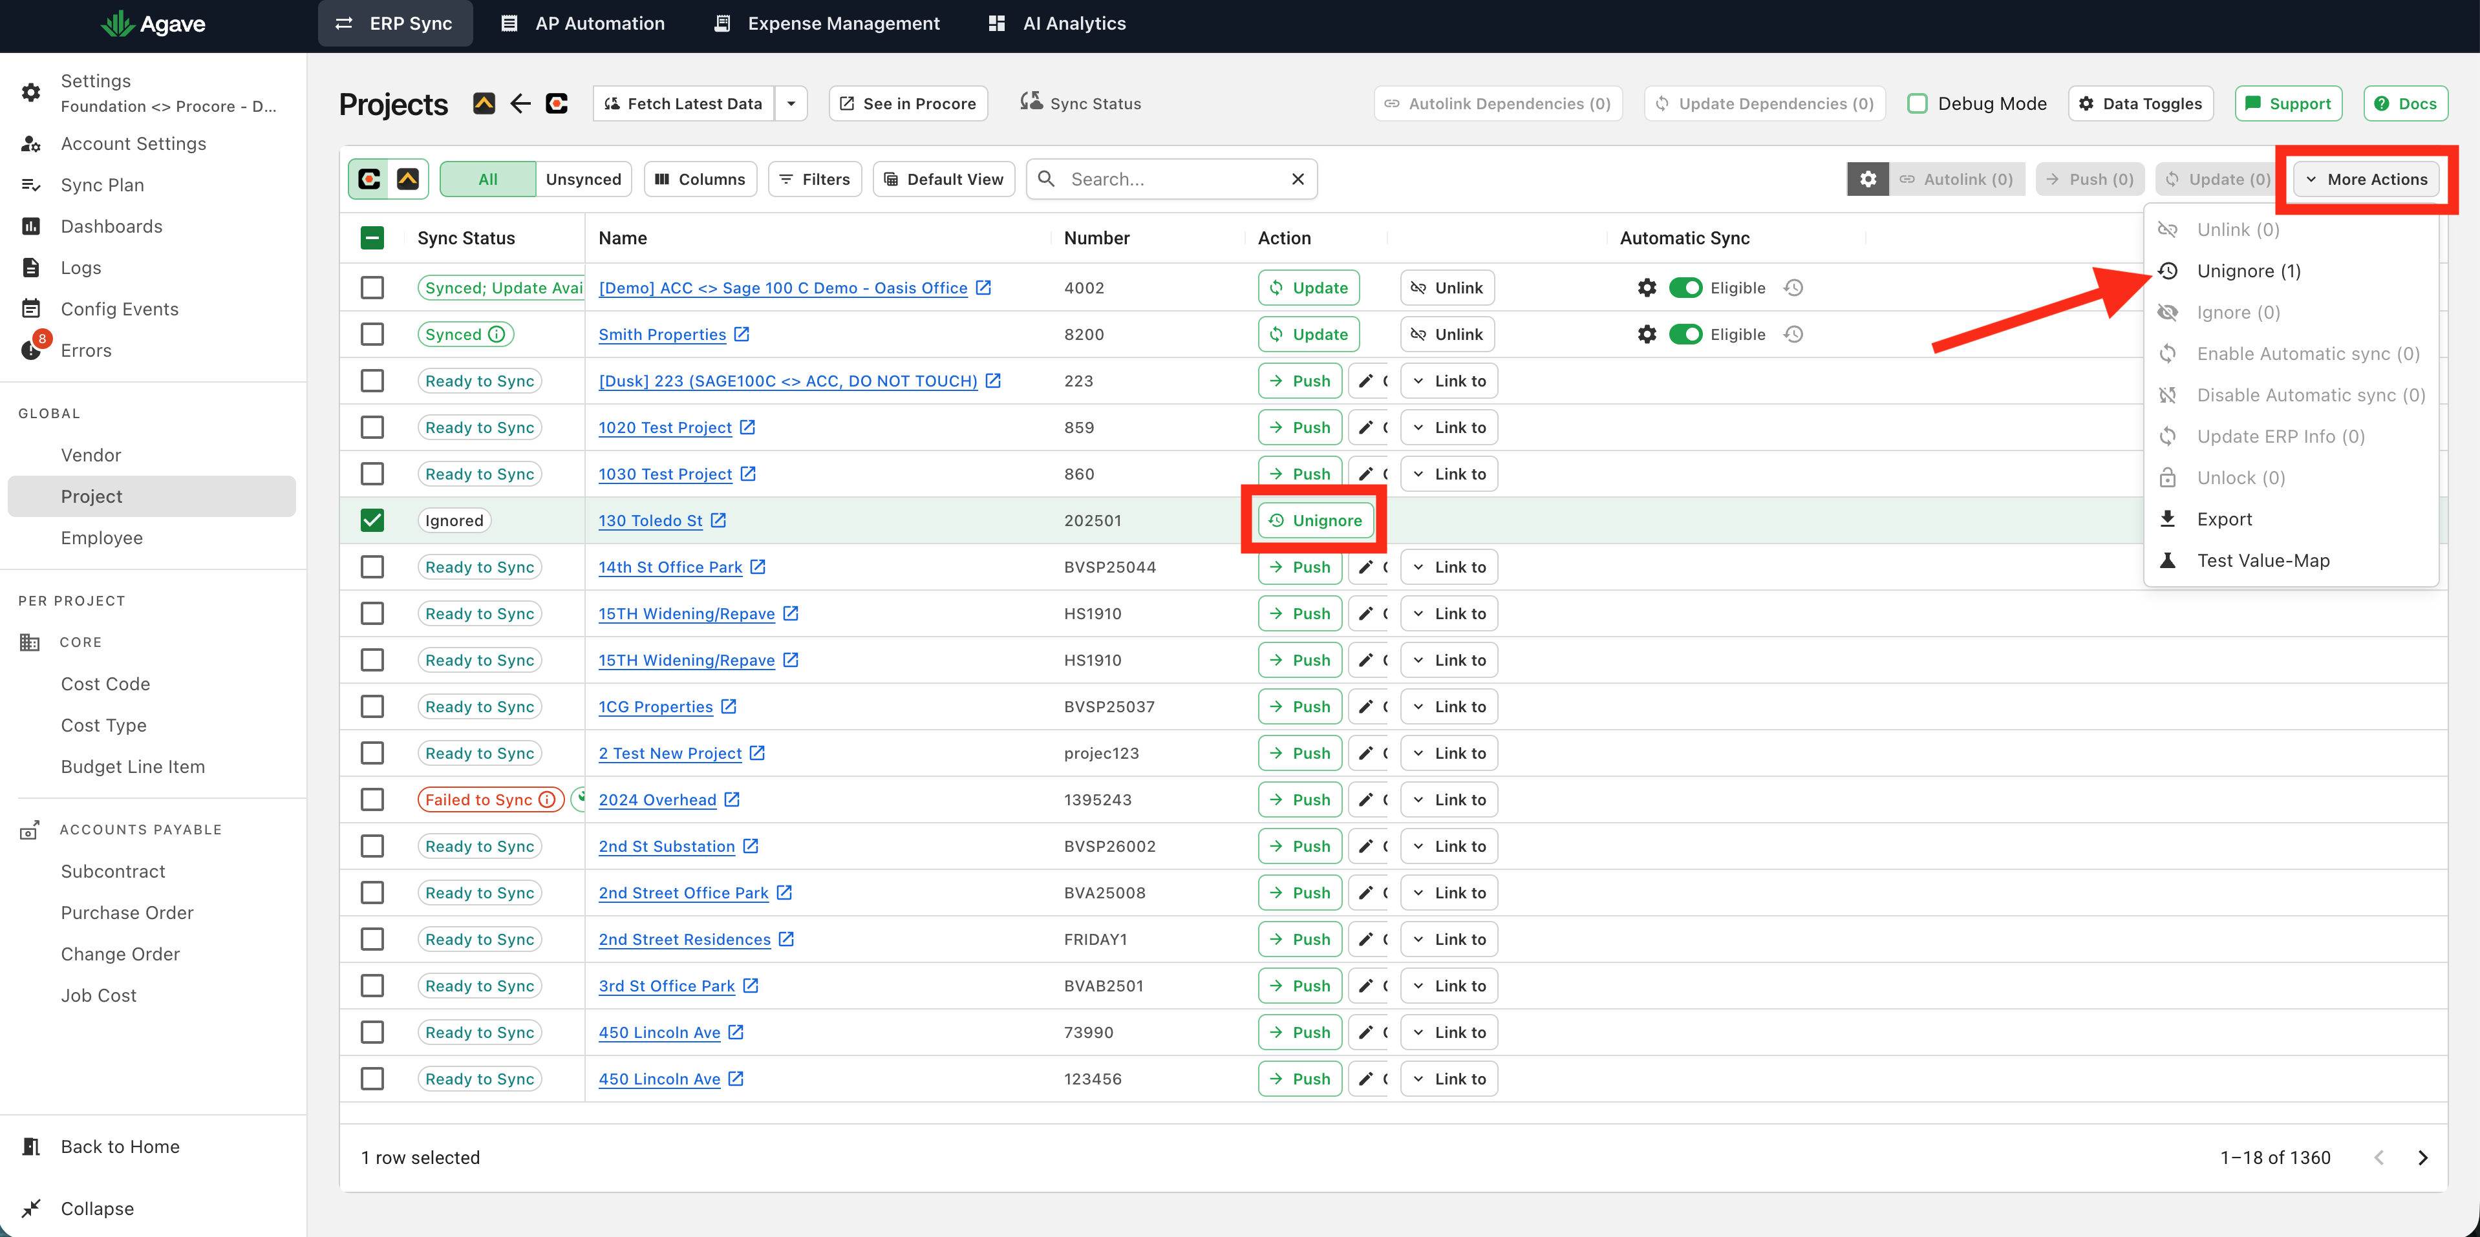Expand the Fetch Latest Data dropdown arrow
This screenshot has width=2480, height=1237.
pos(791,103)
